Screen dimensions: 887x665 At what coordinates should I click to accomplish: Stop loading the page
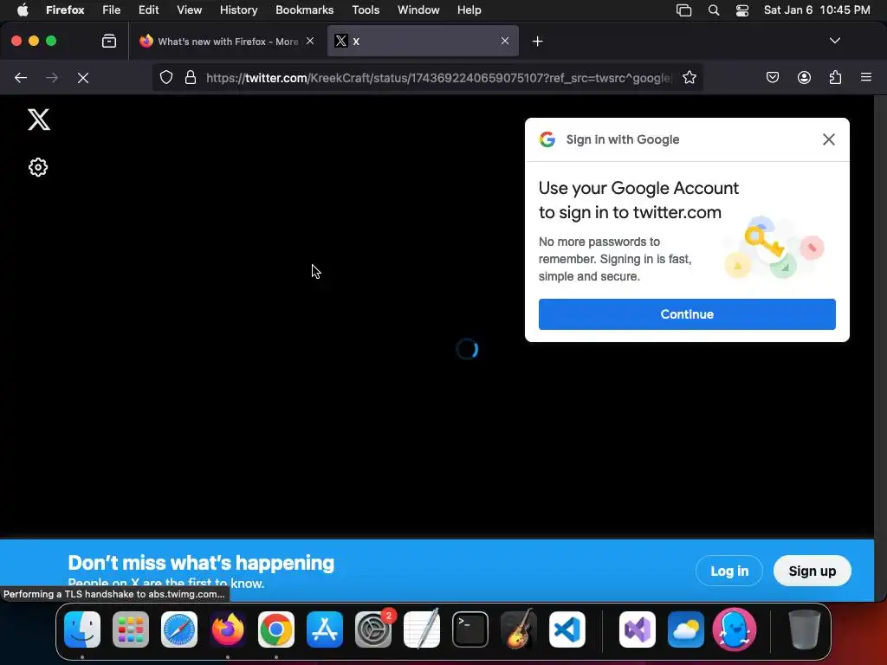83,77
